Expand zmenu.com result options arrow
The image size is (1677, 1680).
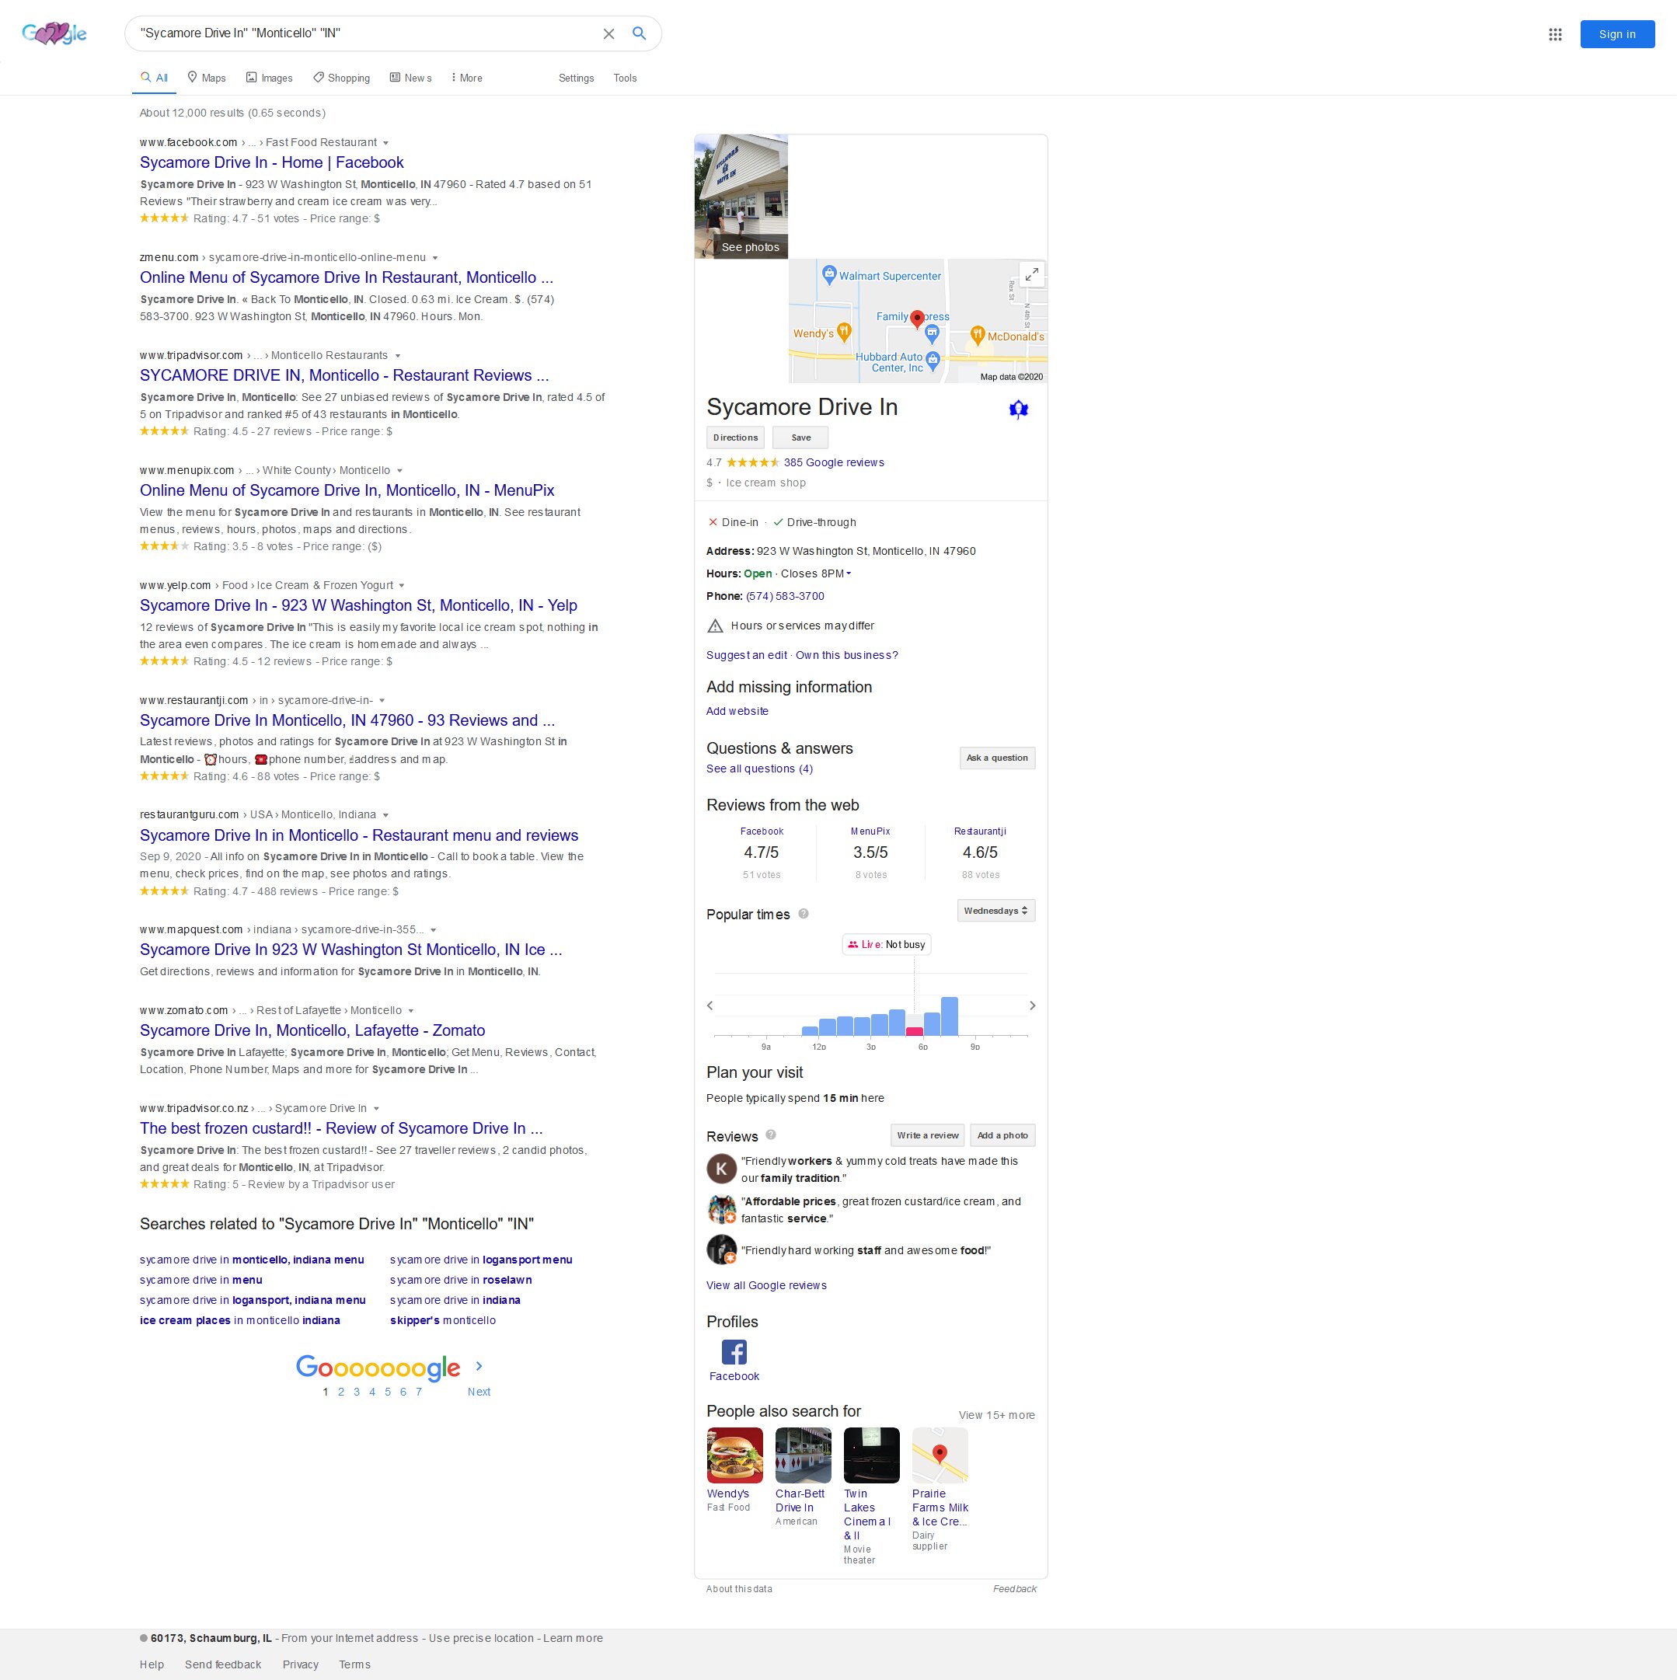[435, 257]
